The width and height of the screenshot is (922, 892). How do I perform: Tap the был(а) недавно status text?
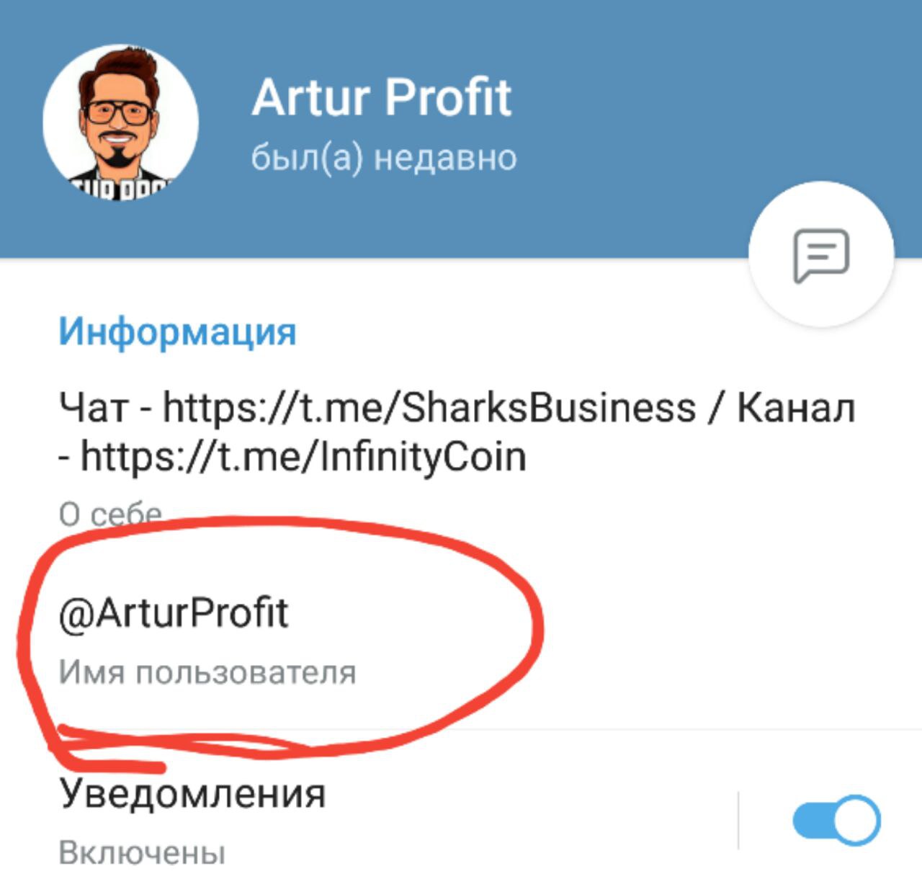pos(384,158)
